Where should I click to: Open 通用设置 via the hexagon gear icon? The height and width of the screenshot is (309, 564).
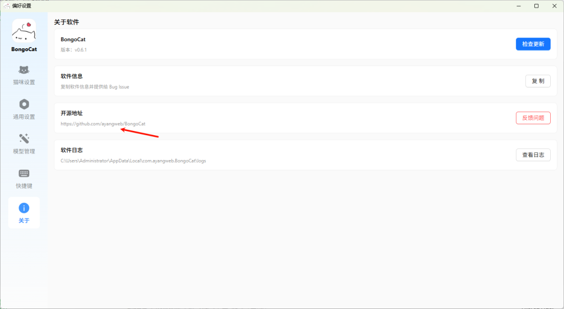(x=24, y=104)
